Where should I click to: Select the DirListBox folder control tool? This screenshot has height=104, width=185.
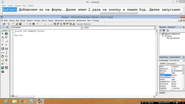point(3,60)
